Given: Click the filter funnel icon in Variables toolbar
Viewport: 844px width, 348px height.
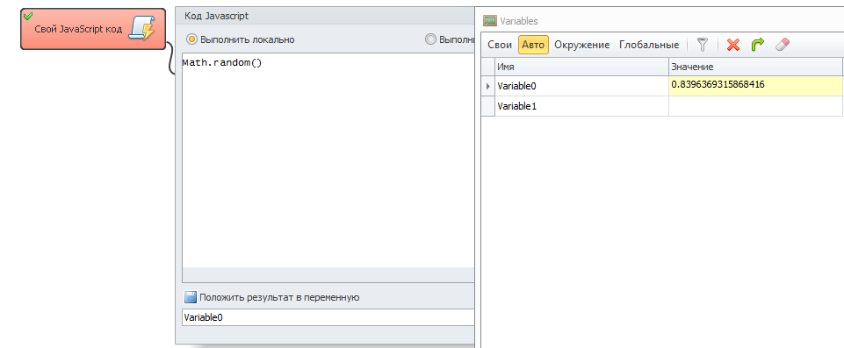Looking at the screenshot, I should (x=703, y=45).
